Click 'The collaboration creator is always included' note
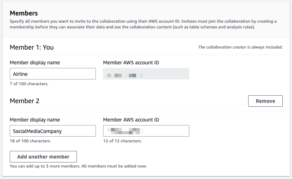 240,47
